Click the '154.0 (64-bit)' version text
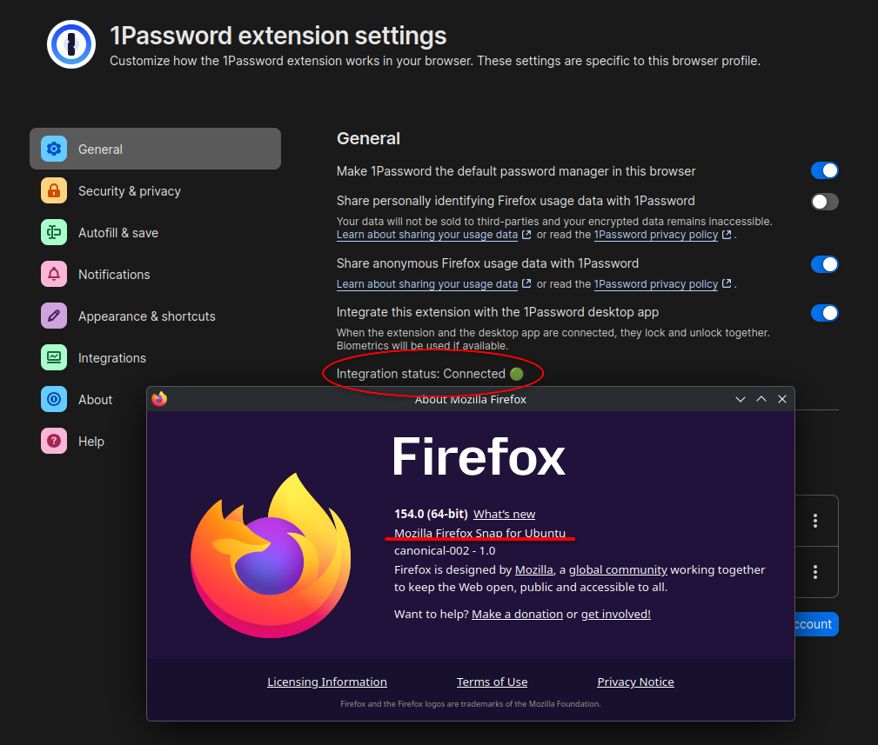The image size is (878, 745). (x=431, y=514)
